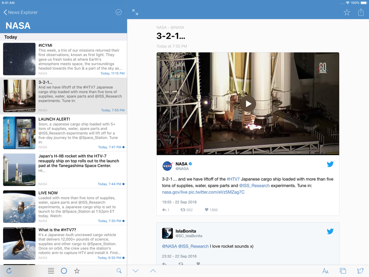Show all articles list filter
Screen dimensions: 369x277
pyautogui.click(x=51, y=271)
